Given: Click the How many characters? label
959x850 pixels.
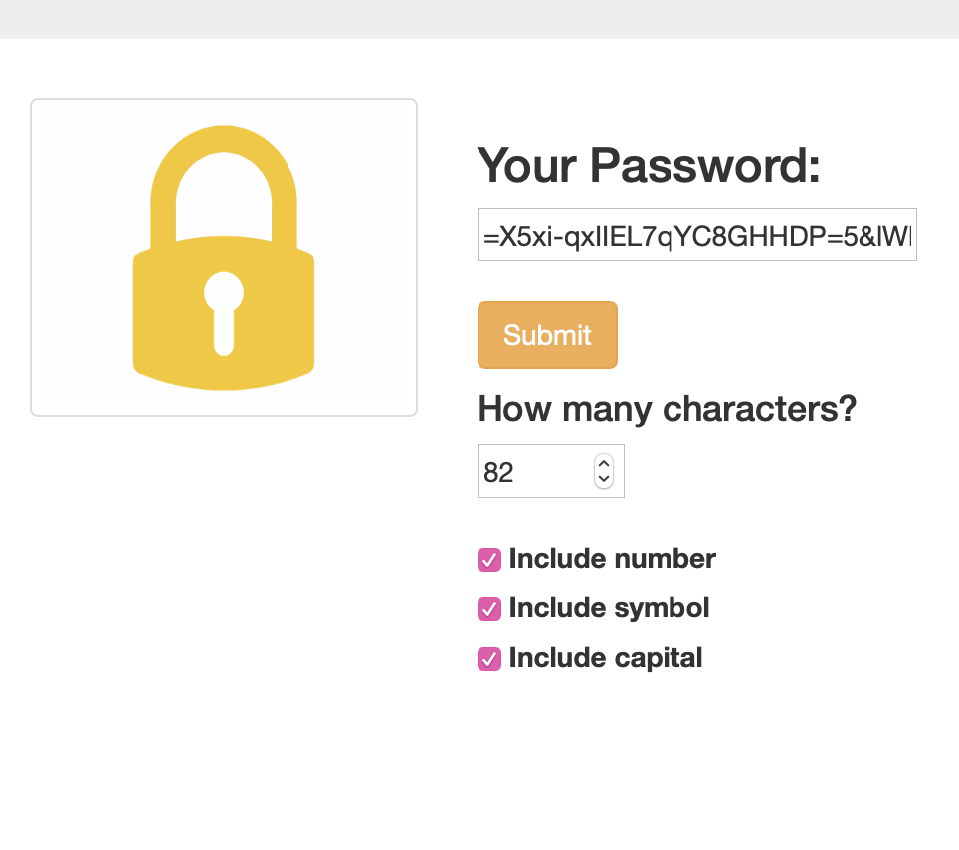Looking at the screenshot, I should tap(667, 408).
